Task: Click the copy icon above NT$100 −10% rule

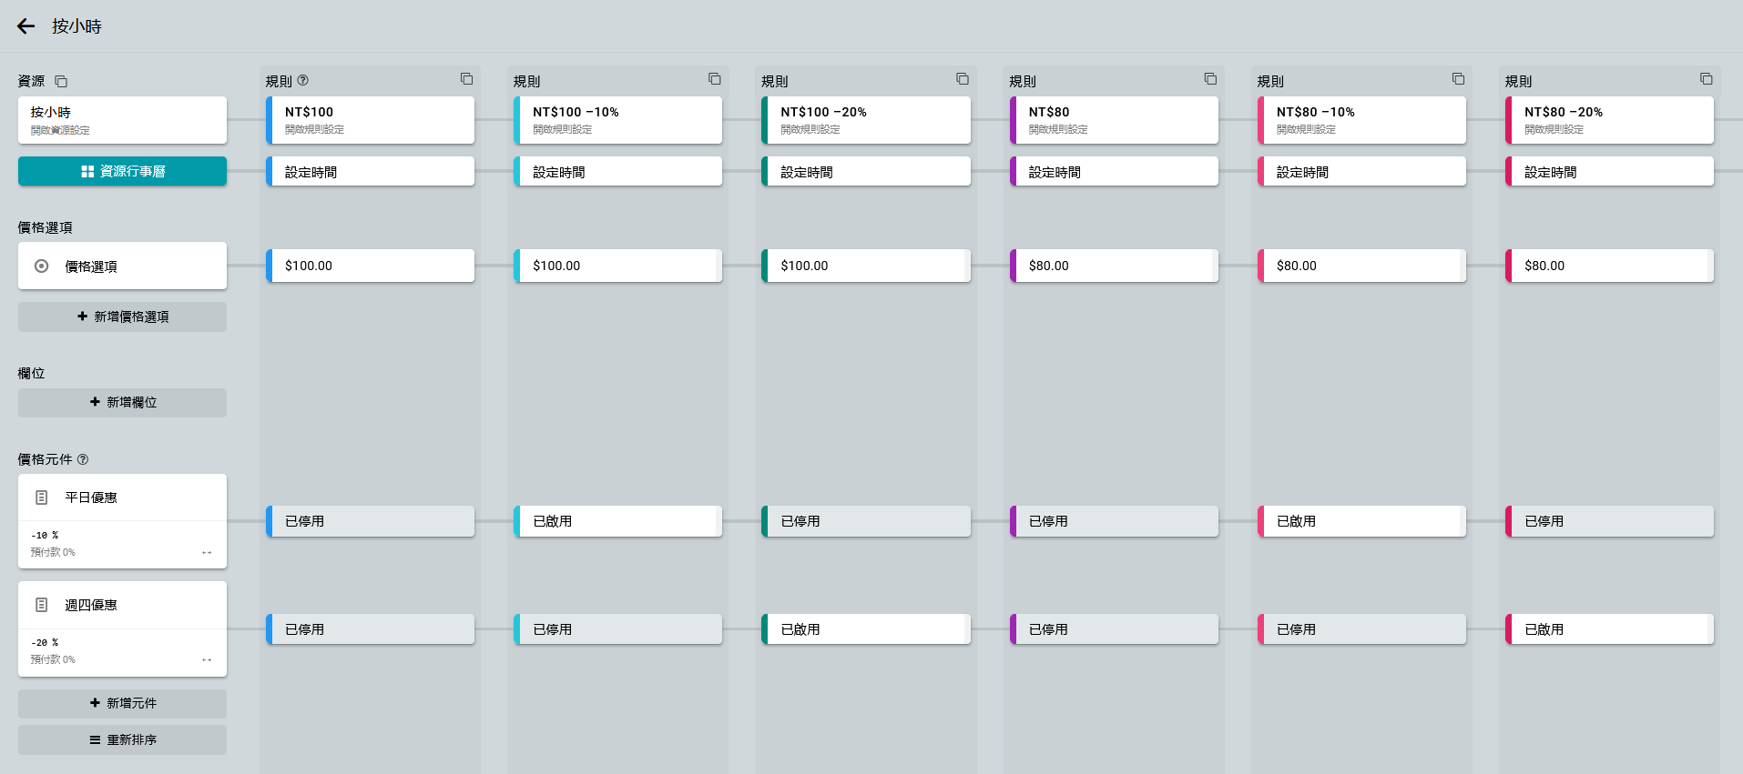Action: (715, 79)
